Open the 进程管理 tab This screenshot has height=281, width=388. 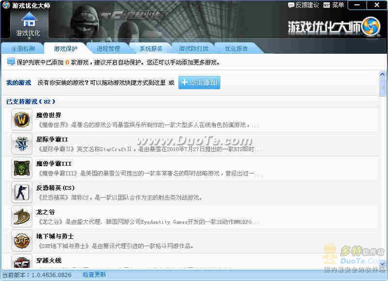pos(108,48)
